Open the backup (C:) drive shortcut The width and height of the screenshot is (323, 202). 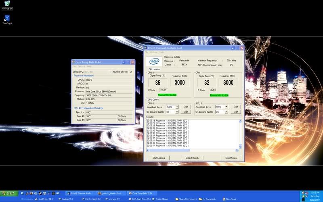click(66, 199)
